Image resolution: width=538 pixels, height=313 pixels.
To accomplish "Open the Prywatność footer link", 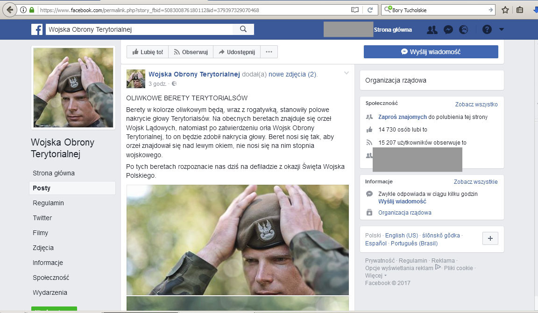I will point(380,261).
